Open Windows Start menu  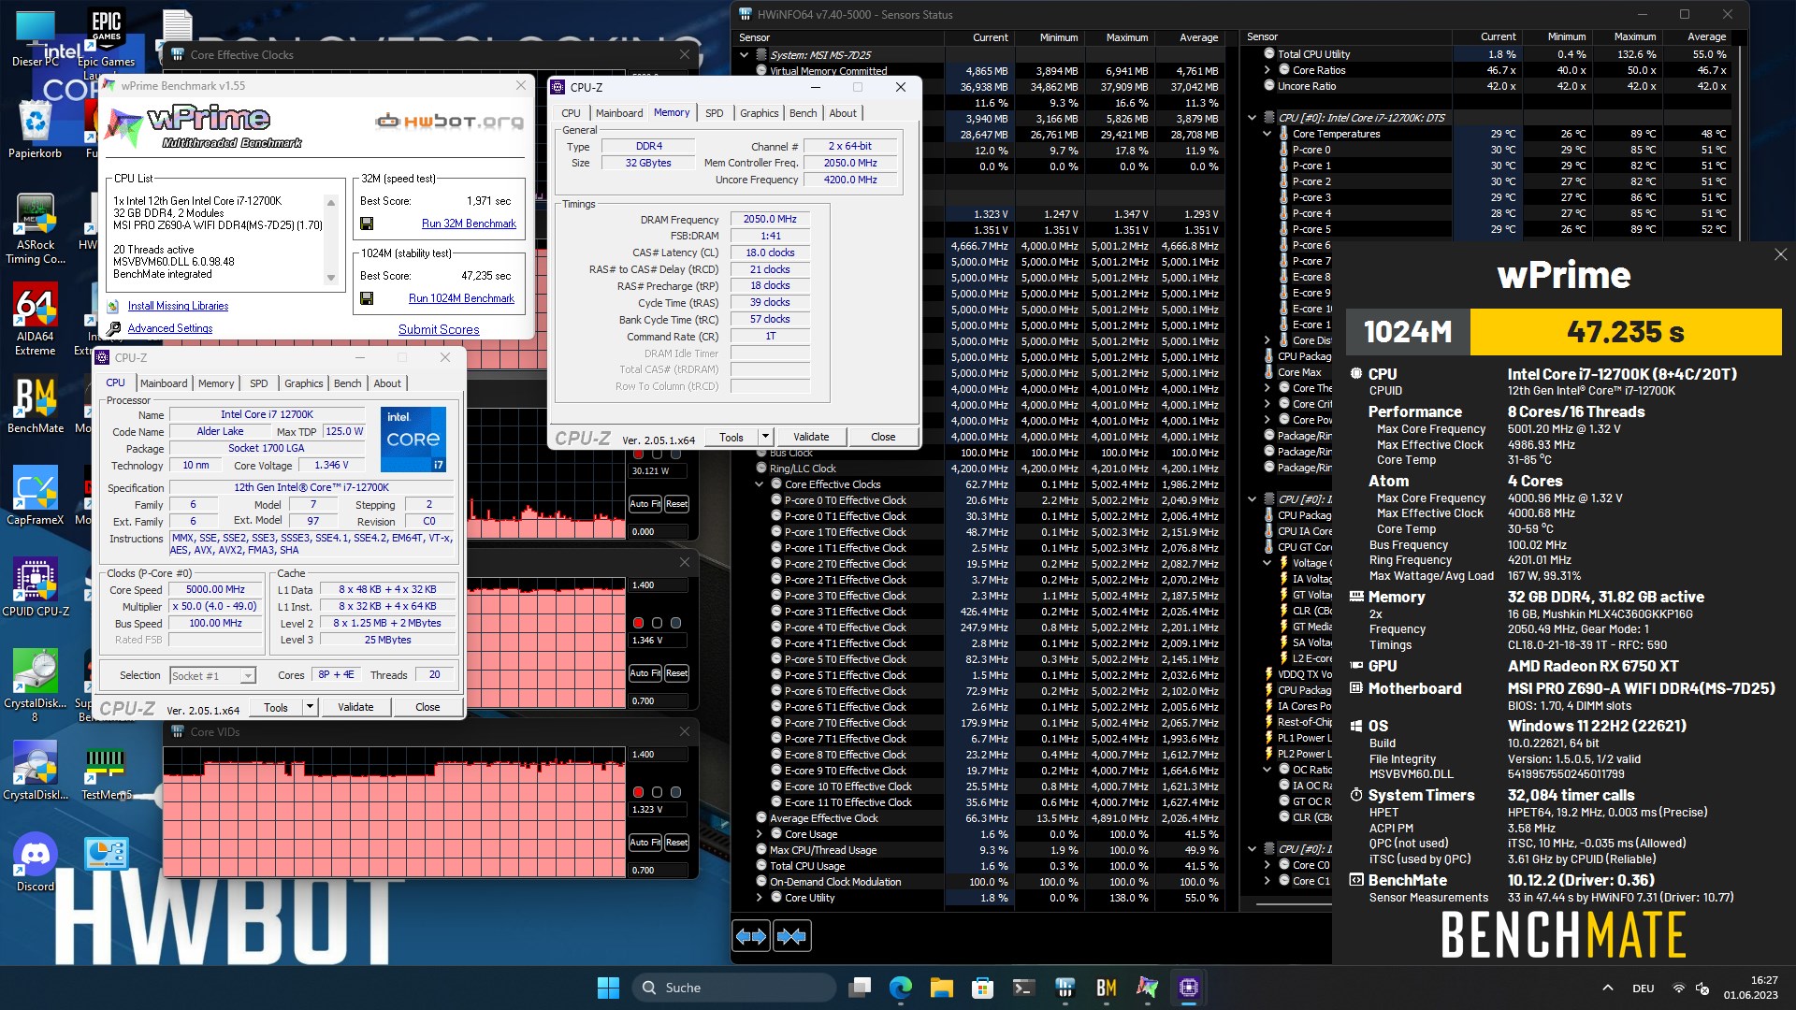coord(608,988)
